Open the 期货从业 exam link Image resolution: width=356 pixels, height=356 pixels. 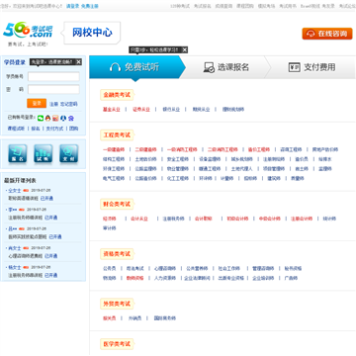coord(201,110)
